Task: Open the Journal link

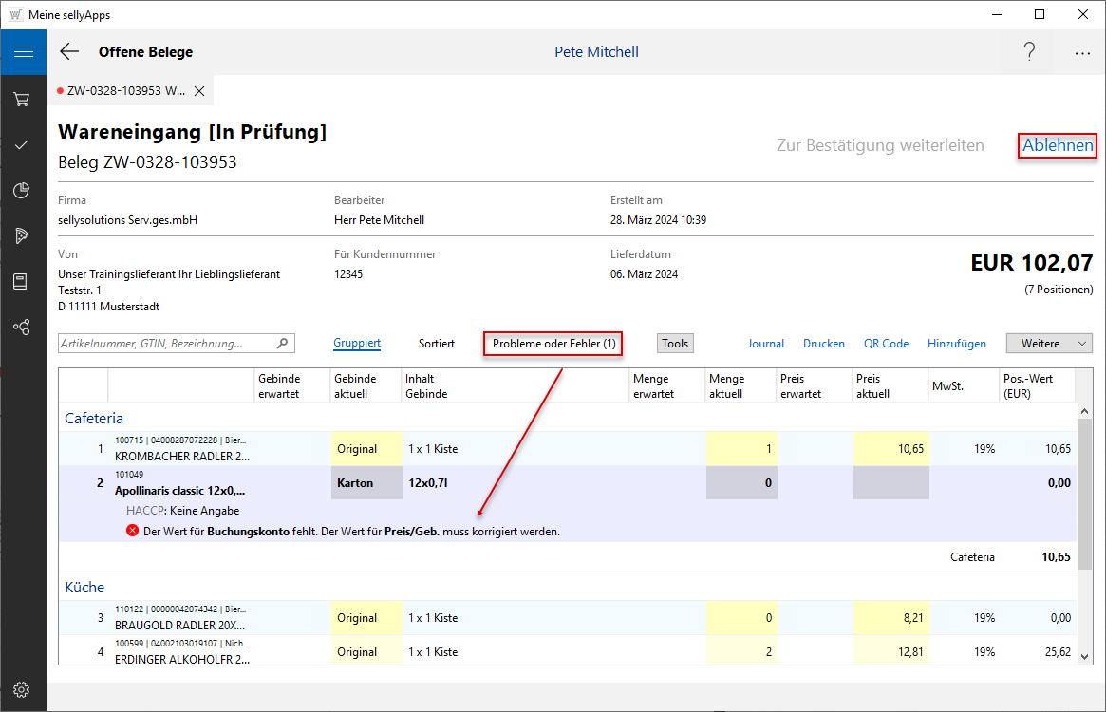Action: (765, 344)
